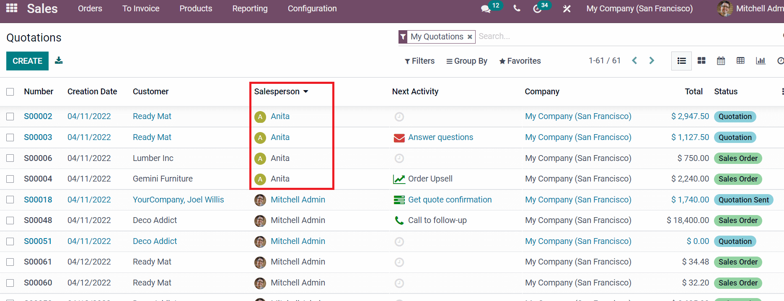Click the 1-61 / 61 pager counter
784x301 pixels.
tap(604, 60)
